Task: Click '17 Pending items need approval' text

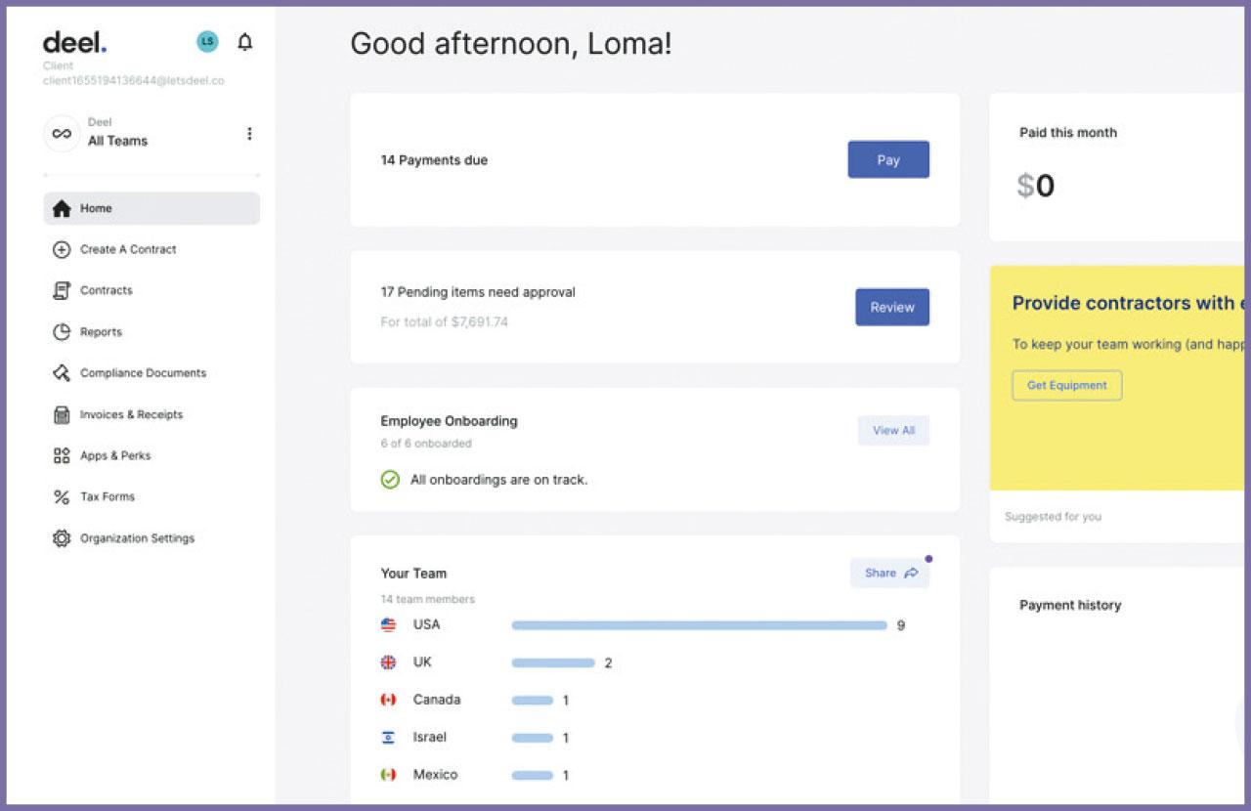Action: point(478,292)
